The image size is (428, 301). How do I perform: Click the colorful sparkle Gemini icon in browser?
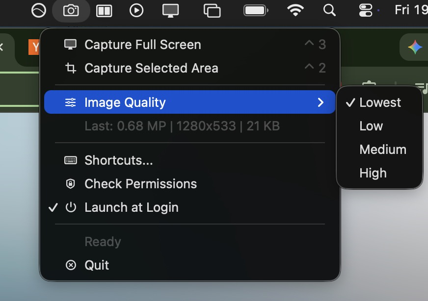pos(415,47)
